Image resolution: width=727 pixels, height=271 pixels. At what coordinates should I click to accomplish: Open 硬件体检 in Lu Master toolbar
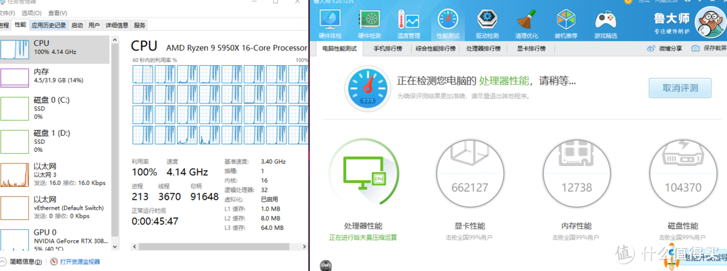click(330, 24)
